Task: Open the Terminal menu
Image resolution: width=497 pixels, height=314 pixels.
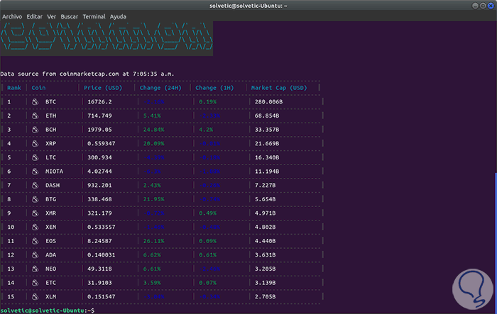Action: coord(94,16)
